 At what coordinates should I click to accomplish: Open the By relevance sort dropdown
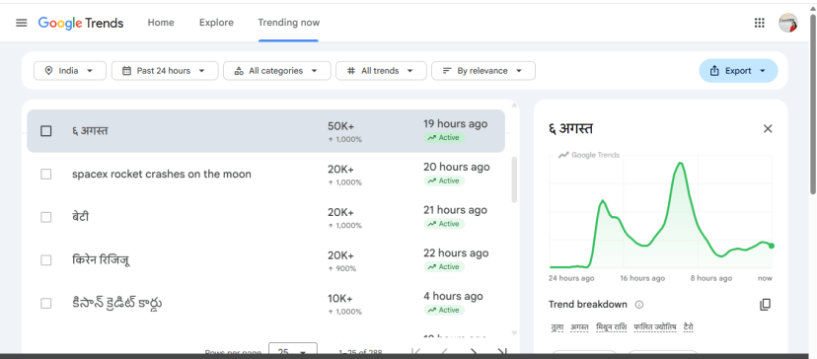point(483,71)
